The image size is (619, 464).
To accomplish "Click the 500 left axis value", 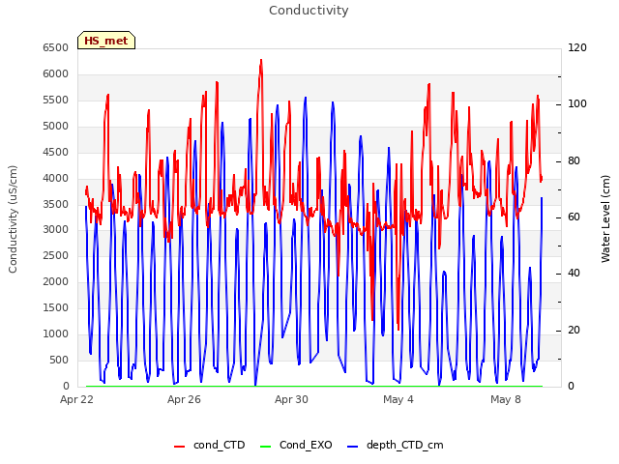I will [x=59, y=360].
